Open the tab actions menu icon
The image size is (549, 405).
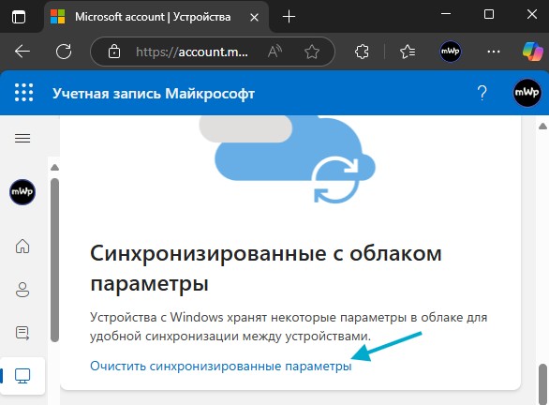[x=19, y=17]
